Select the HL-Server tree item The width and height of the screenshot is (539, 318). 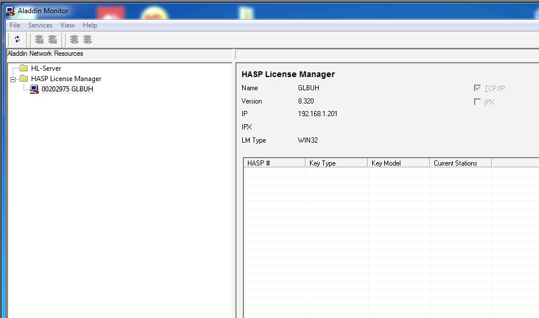click(46, 68)
